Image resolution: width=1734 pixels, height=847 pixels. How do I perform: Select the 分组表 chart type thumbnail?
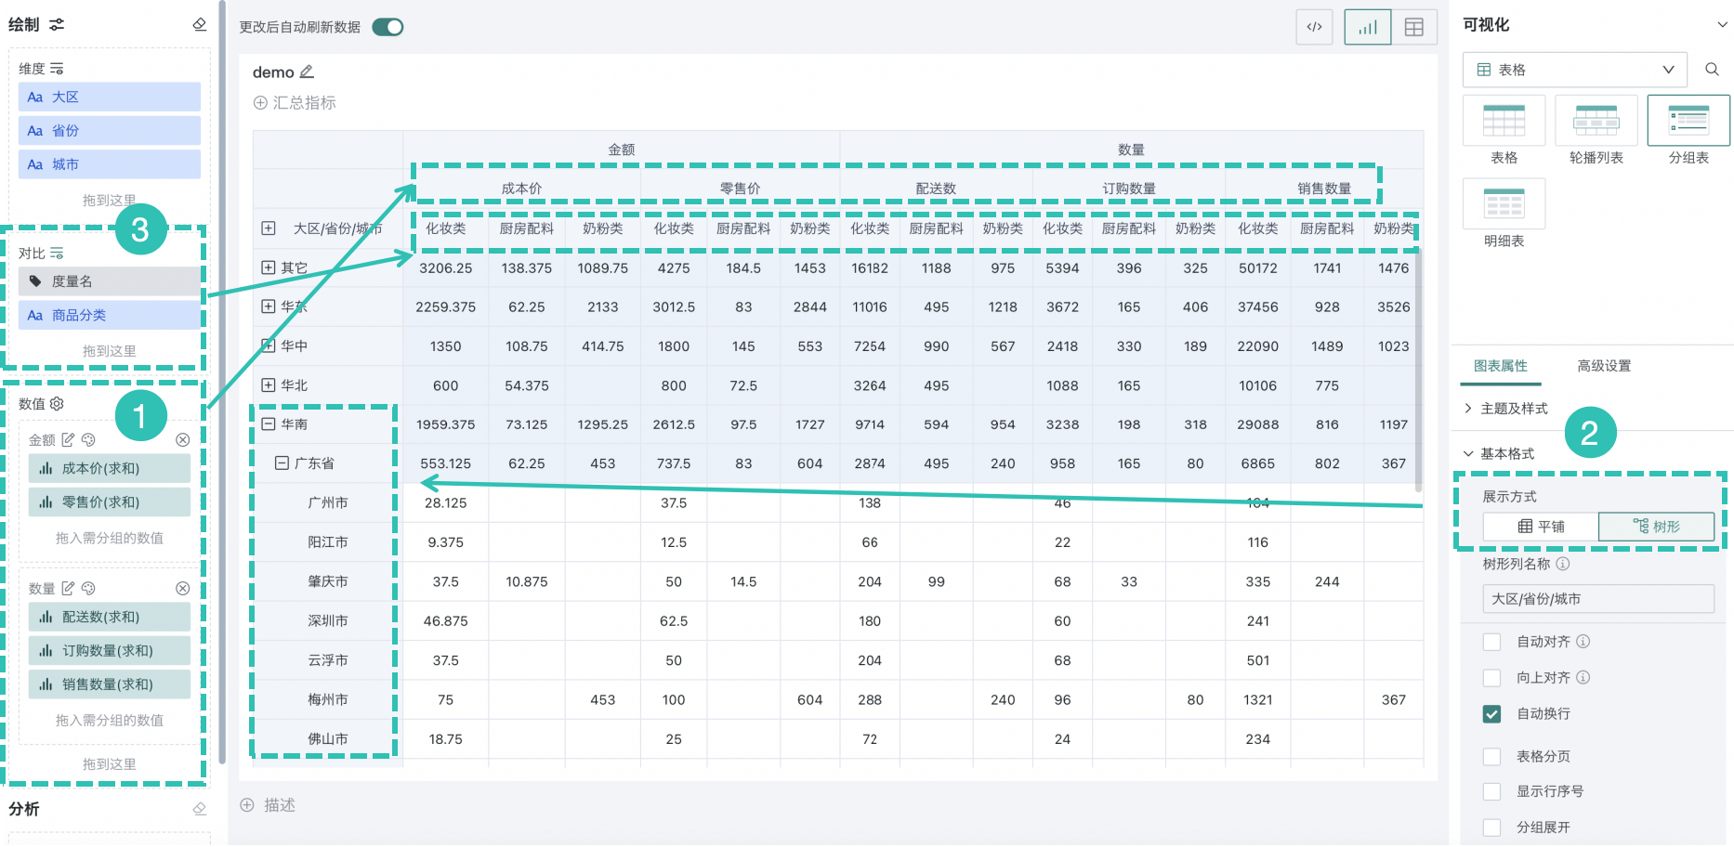pos(1688,121)
